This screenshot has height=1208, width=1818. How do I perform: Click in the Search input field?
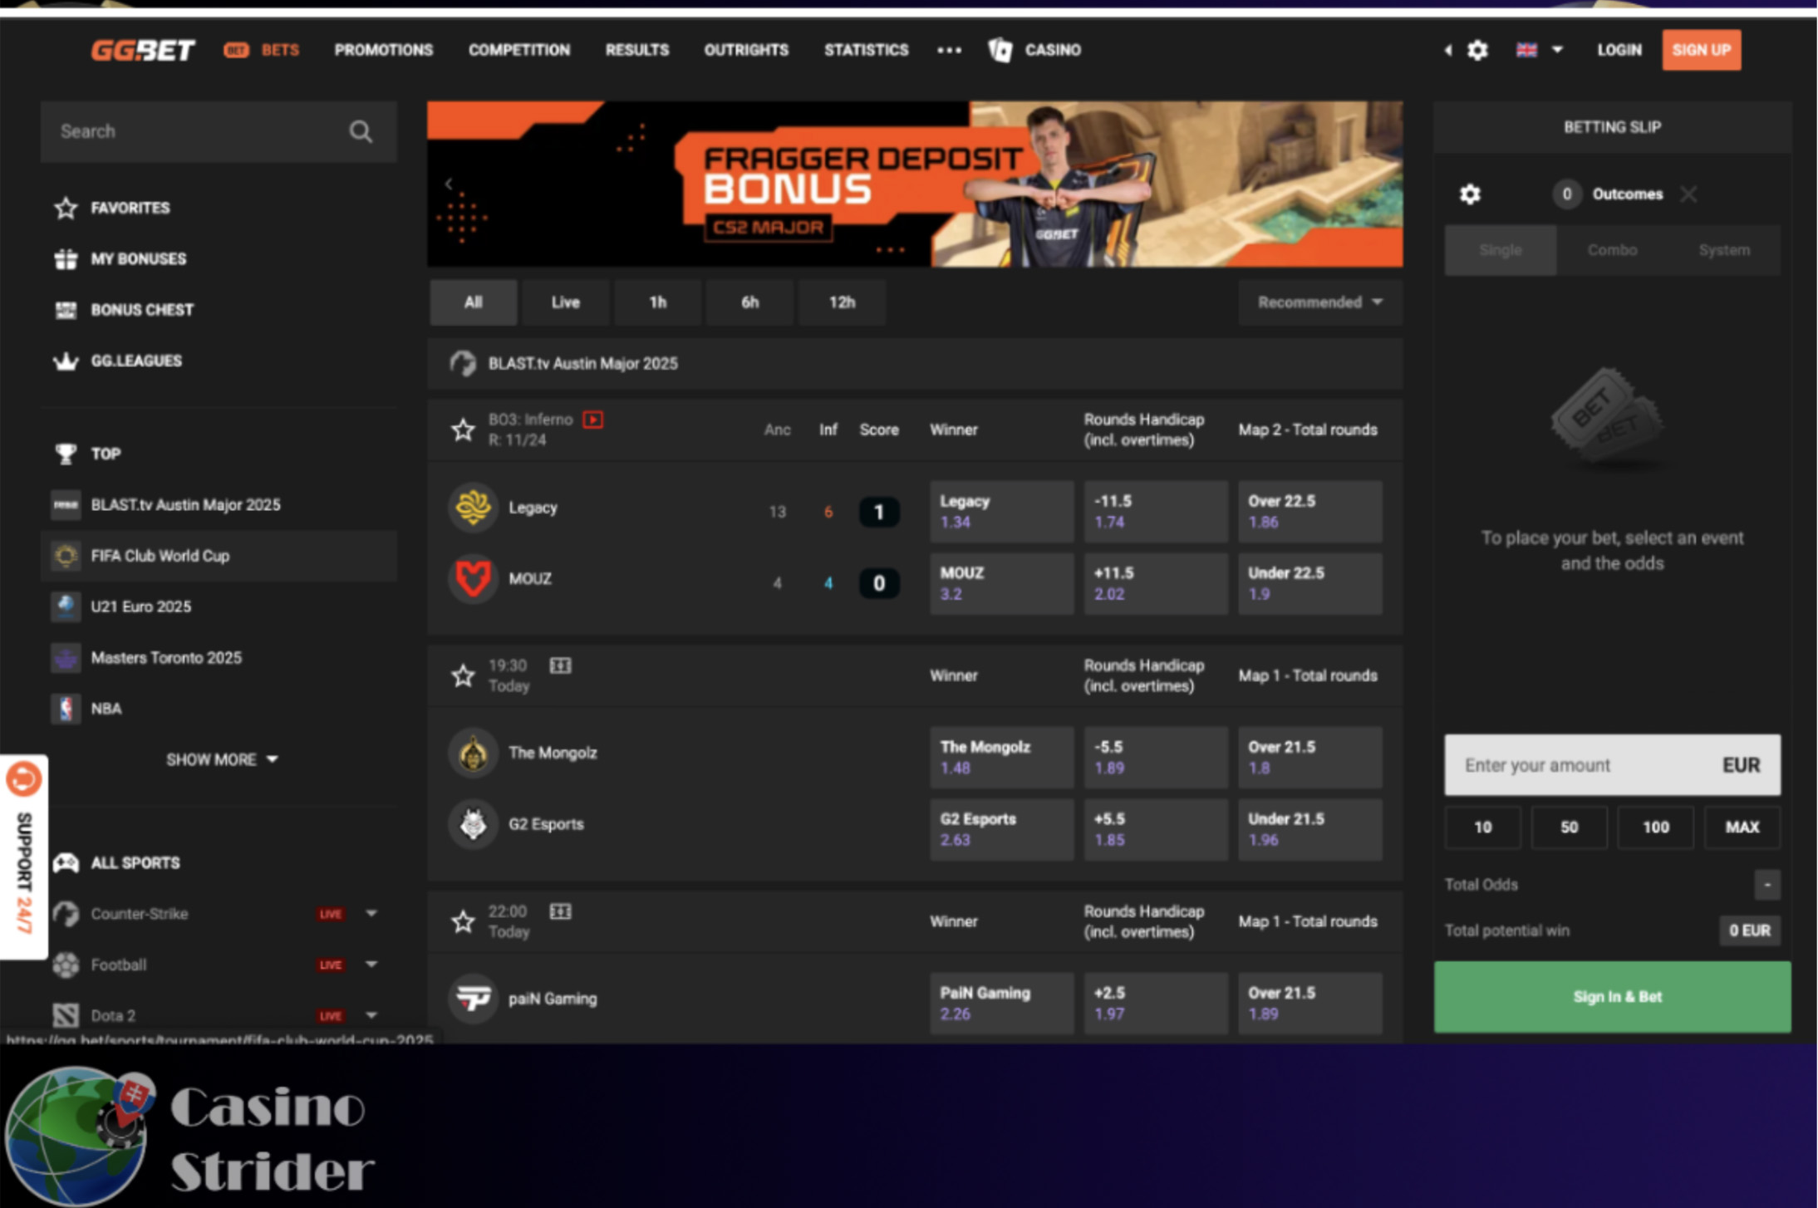coord(219,131)
